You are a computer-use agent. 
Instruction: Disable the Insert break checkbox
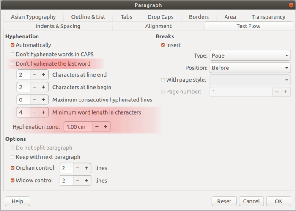point(163,45)
